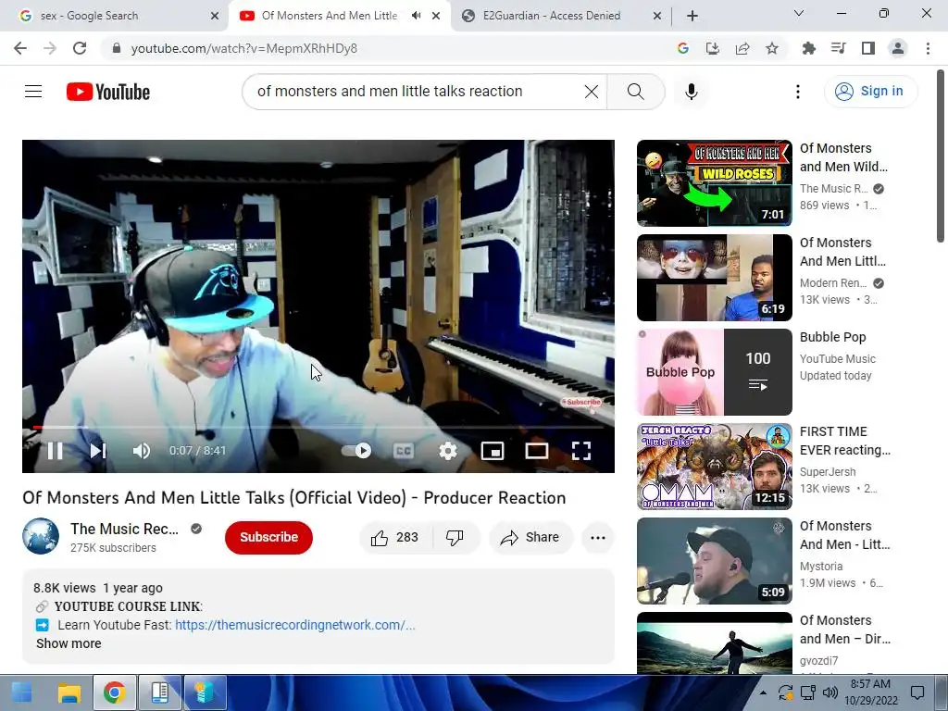948x711 pixels.
Task: Go to YouTube home via logo
Action: [108, 92]
